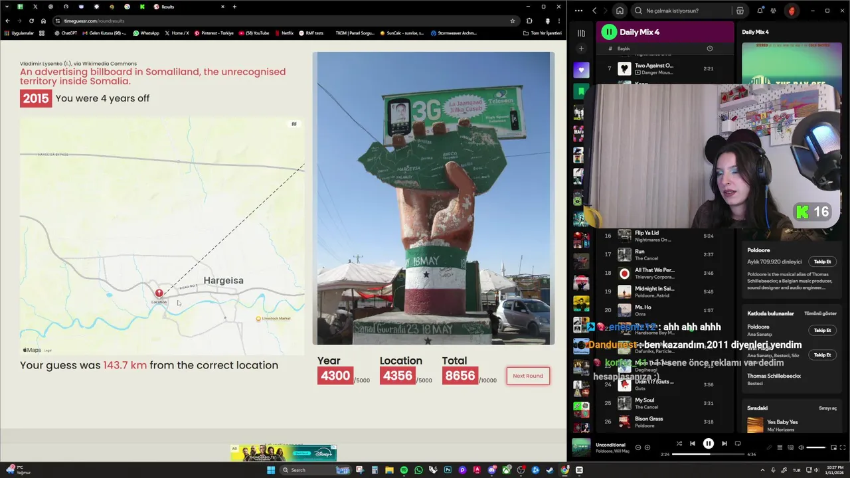The height and width of the screenshot is (478, 850).
Task: Open the Chrome extensions puzzle icon
Action: [x=529, y=21]
